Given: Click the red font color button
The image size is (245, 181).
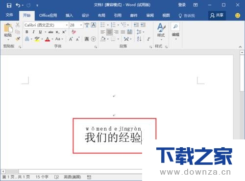Looking at the screenshot, I should point(48,39).
